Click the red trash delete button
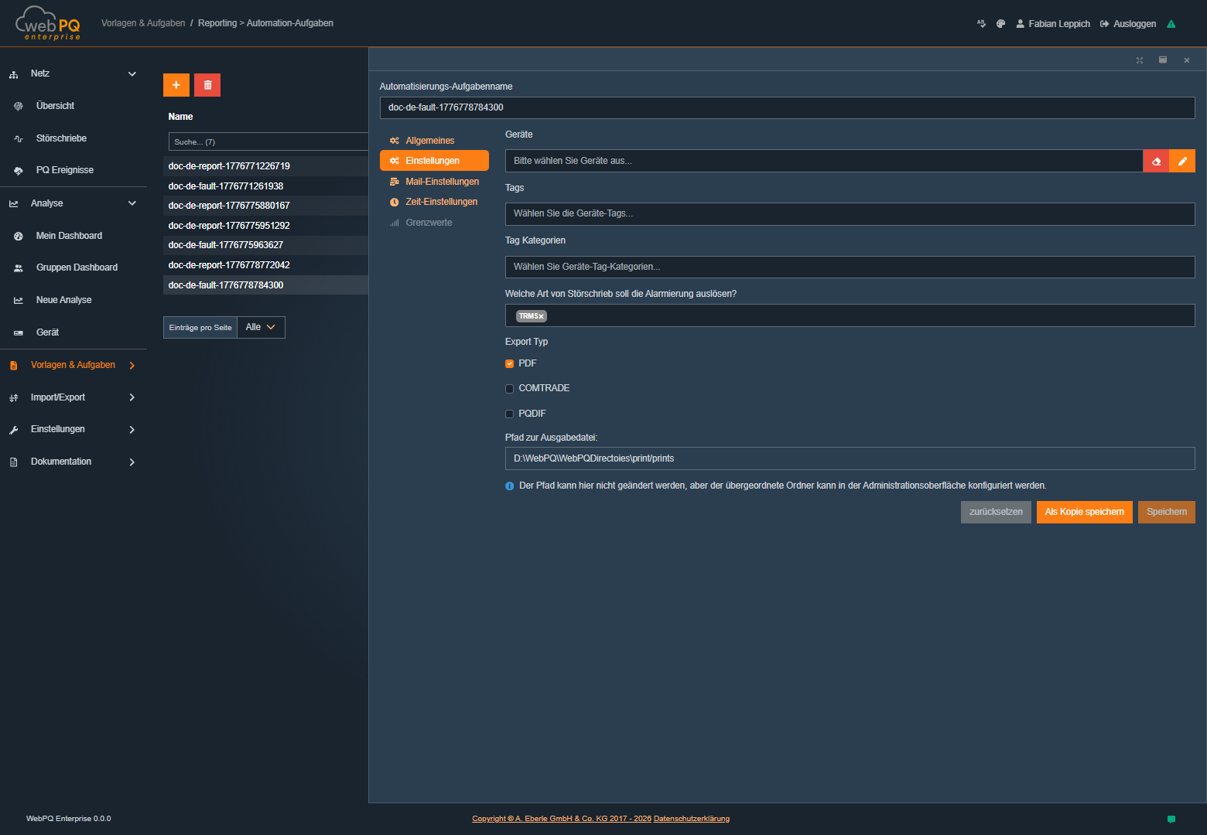The height and width of the screenshot is (835, 1207). (207, 85)
